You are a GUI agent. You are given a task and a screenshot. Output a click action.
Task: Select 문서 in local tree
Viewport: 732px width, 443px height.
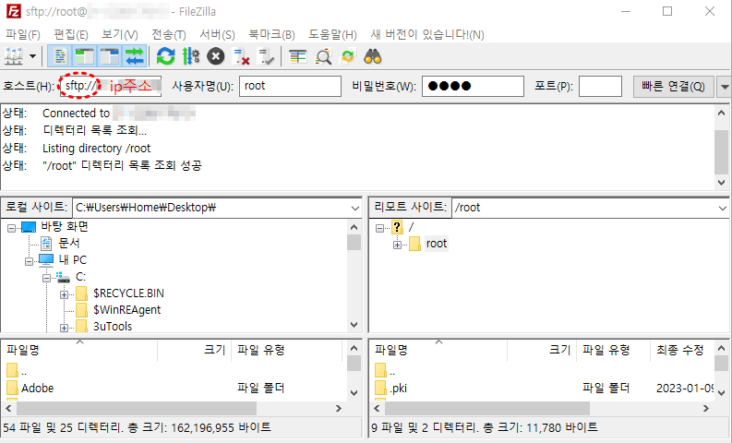pyautogui.click(x=68, y=244)
